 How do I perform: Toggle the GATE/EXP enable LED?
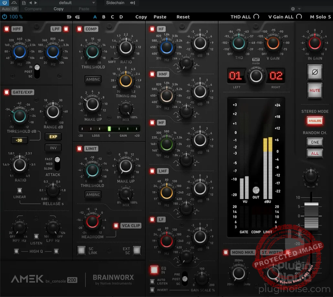[x=6, y=92]
